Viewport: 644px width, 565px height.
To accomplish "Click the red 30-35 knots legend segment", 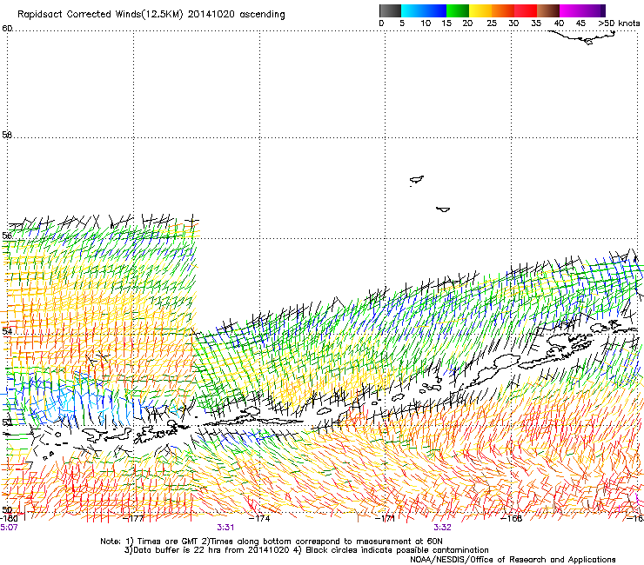I will [526, 10].
